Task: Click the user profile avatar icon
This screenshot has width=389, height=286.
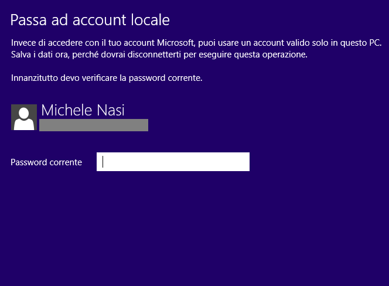Action: pos(24,117)
